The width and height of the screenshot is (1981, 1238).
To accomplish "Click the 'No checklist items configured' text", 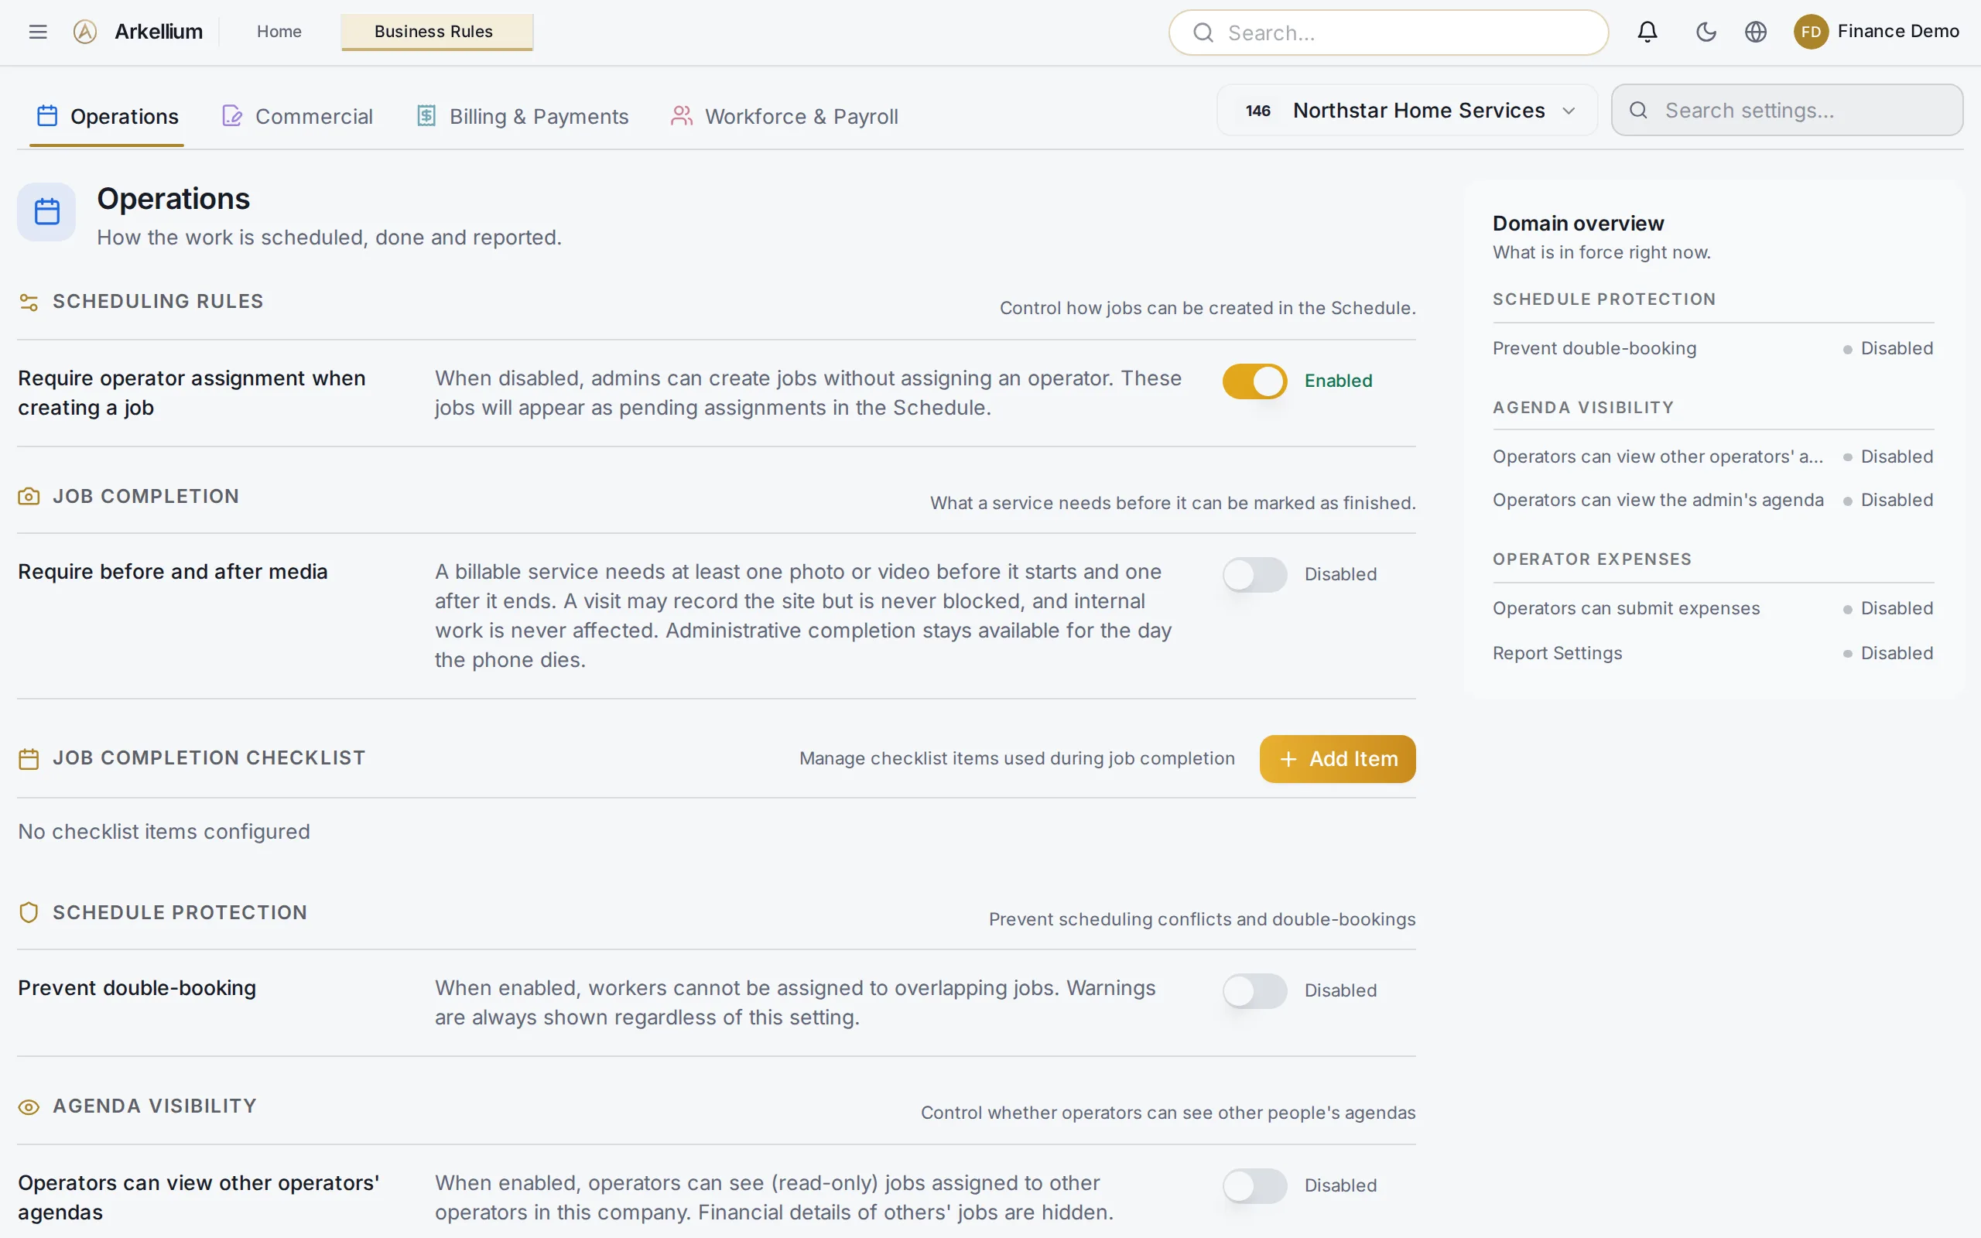I will point(164,832).
